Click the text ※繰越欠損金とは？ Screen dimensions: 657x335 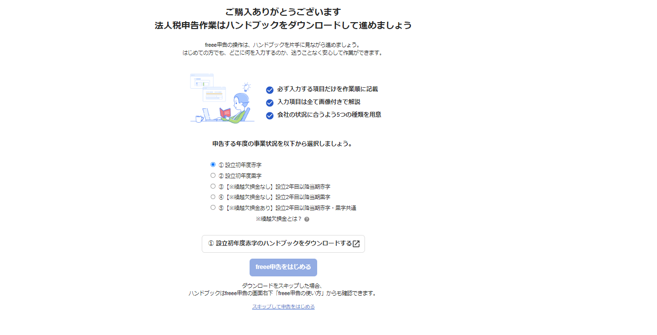click(279, 219)
